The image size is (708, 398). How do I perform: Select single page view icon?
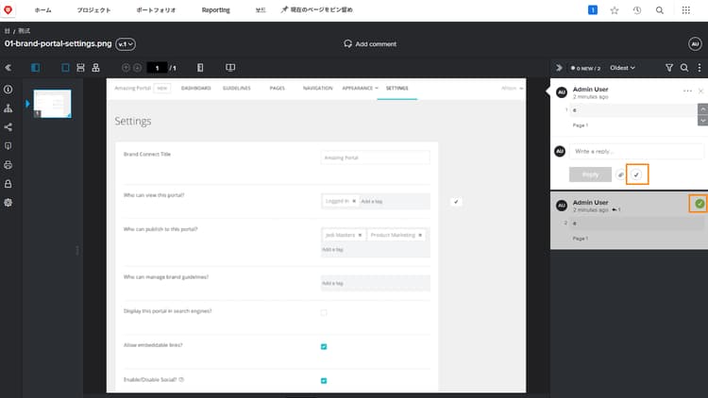[x=65, y=68]
